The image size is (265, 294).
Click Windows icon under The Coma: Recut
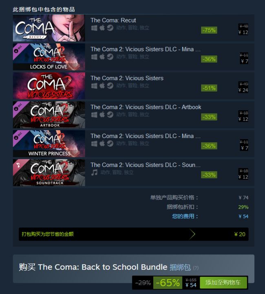coord(94,28)
